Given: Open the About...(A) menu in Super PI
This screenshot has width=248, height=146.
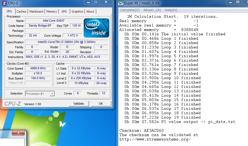Looking at the screenshot, I should point(152,10).
